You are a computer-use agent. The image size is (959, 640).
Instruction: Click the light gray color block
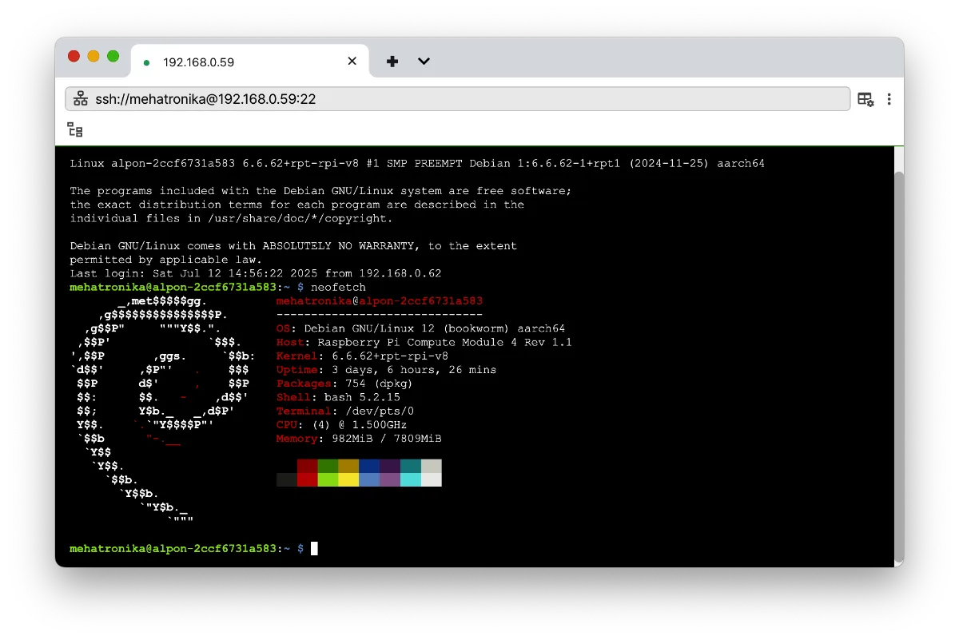[x=432, y=466]
